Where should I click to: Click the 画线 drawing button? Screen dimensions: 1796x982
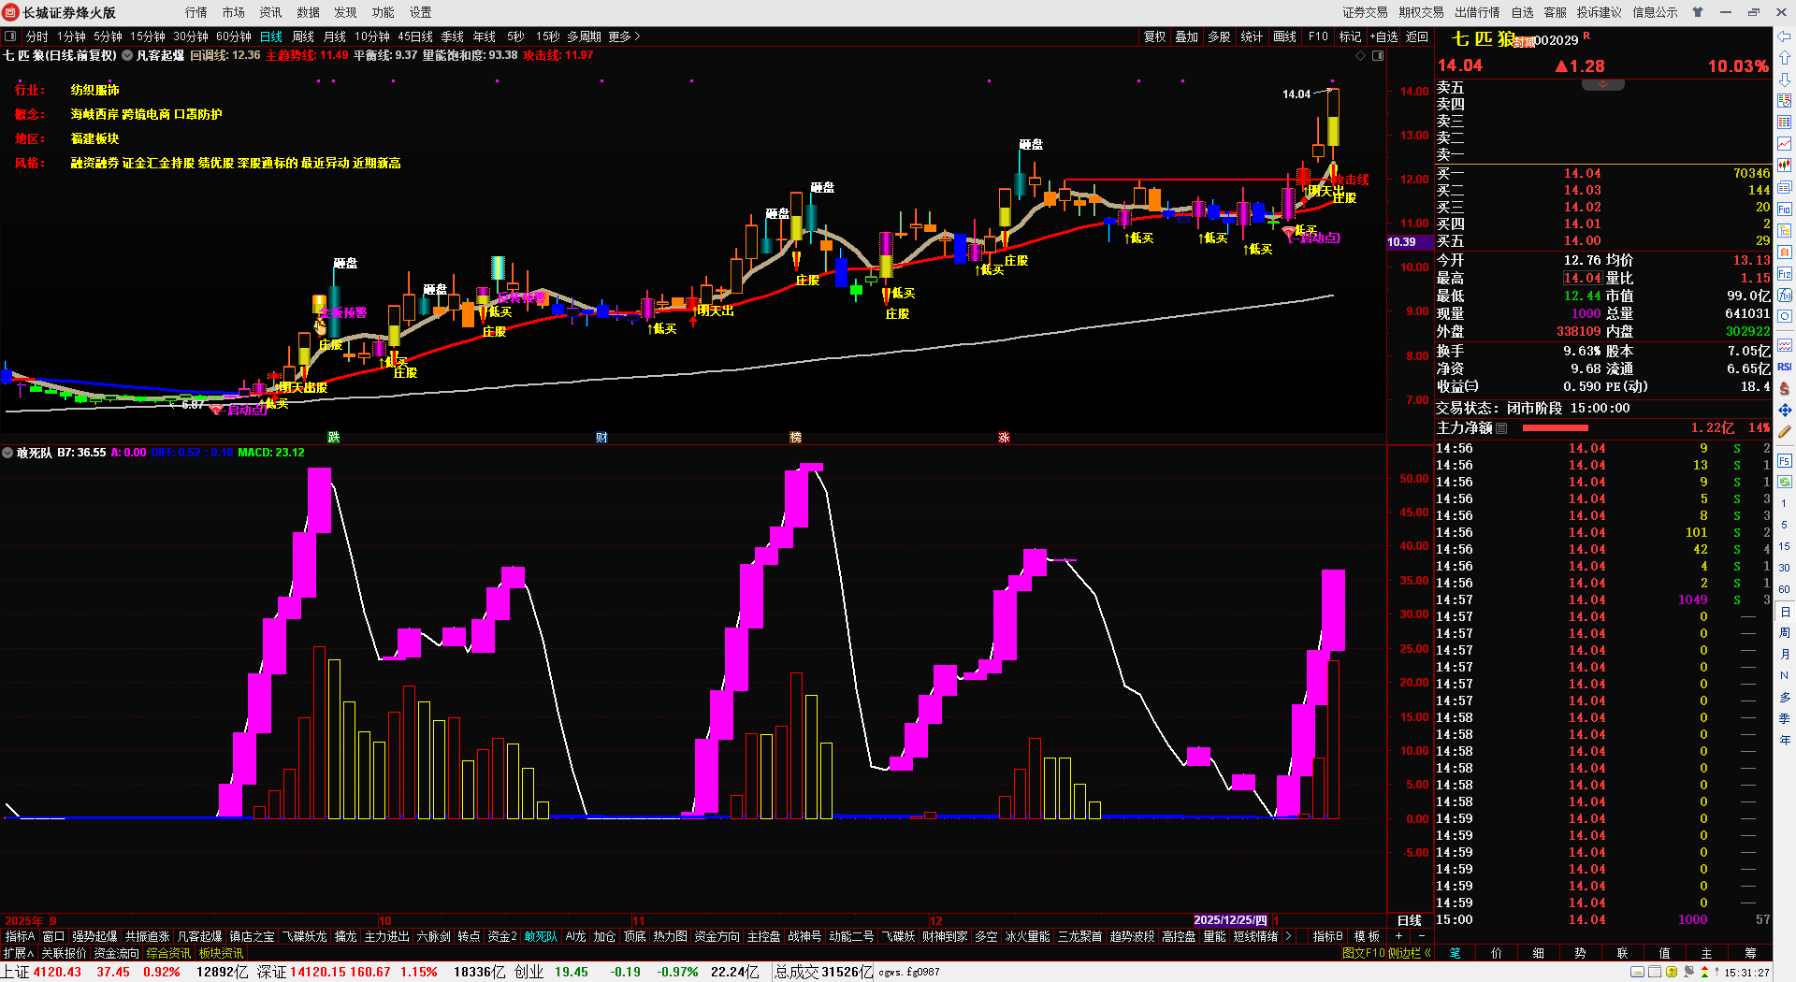tap(1285, 36)
